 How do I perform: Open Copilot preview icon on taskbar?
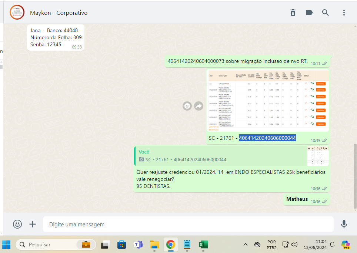[346, 244]
